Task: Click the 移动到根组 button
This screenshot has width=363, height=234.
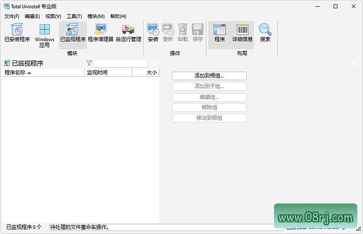Action: click(x=209, y=118)
